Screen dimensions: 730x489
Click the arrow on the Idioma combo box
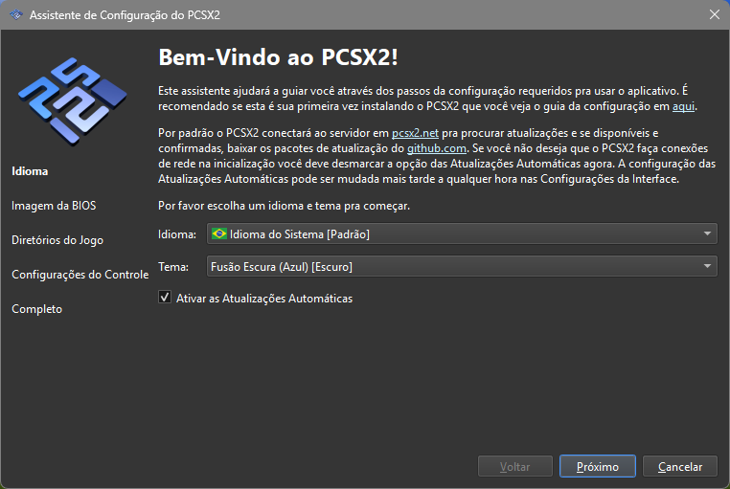707,233
